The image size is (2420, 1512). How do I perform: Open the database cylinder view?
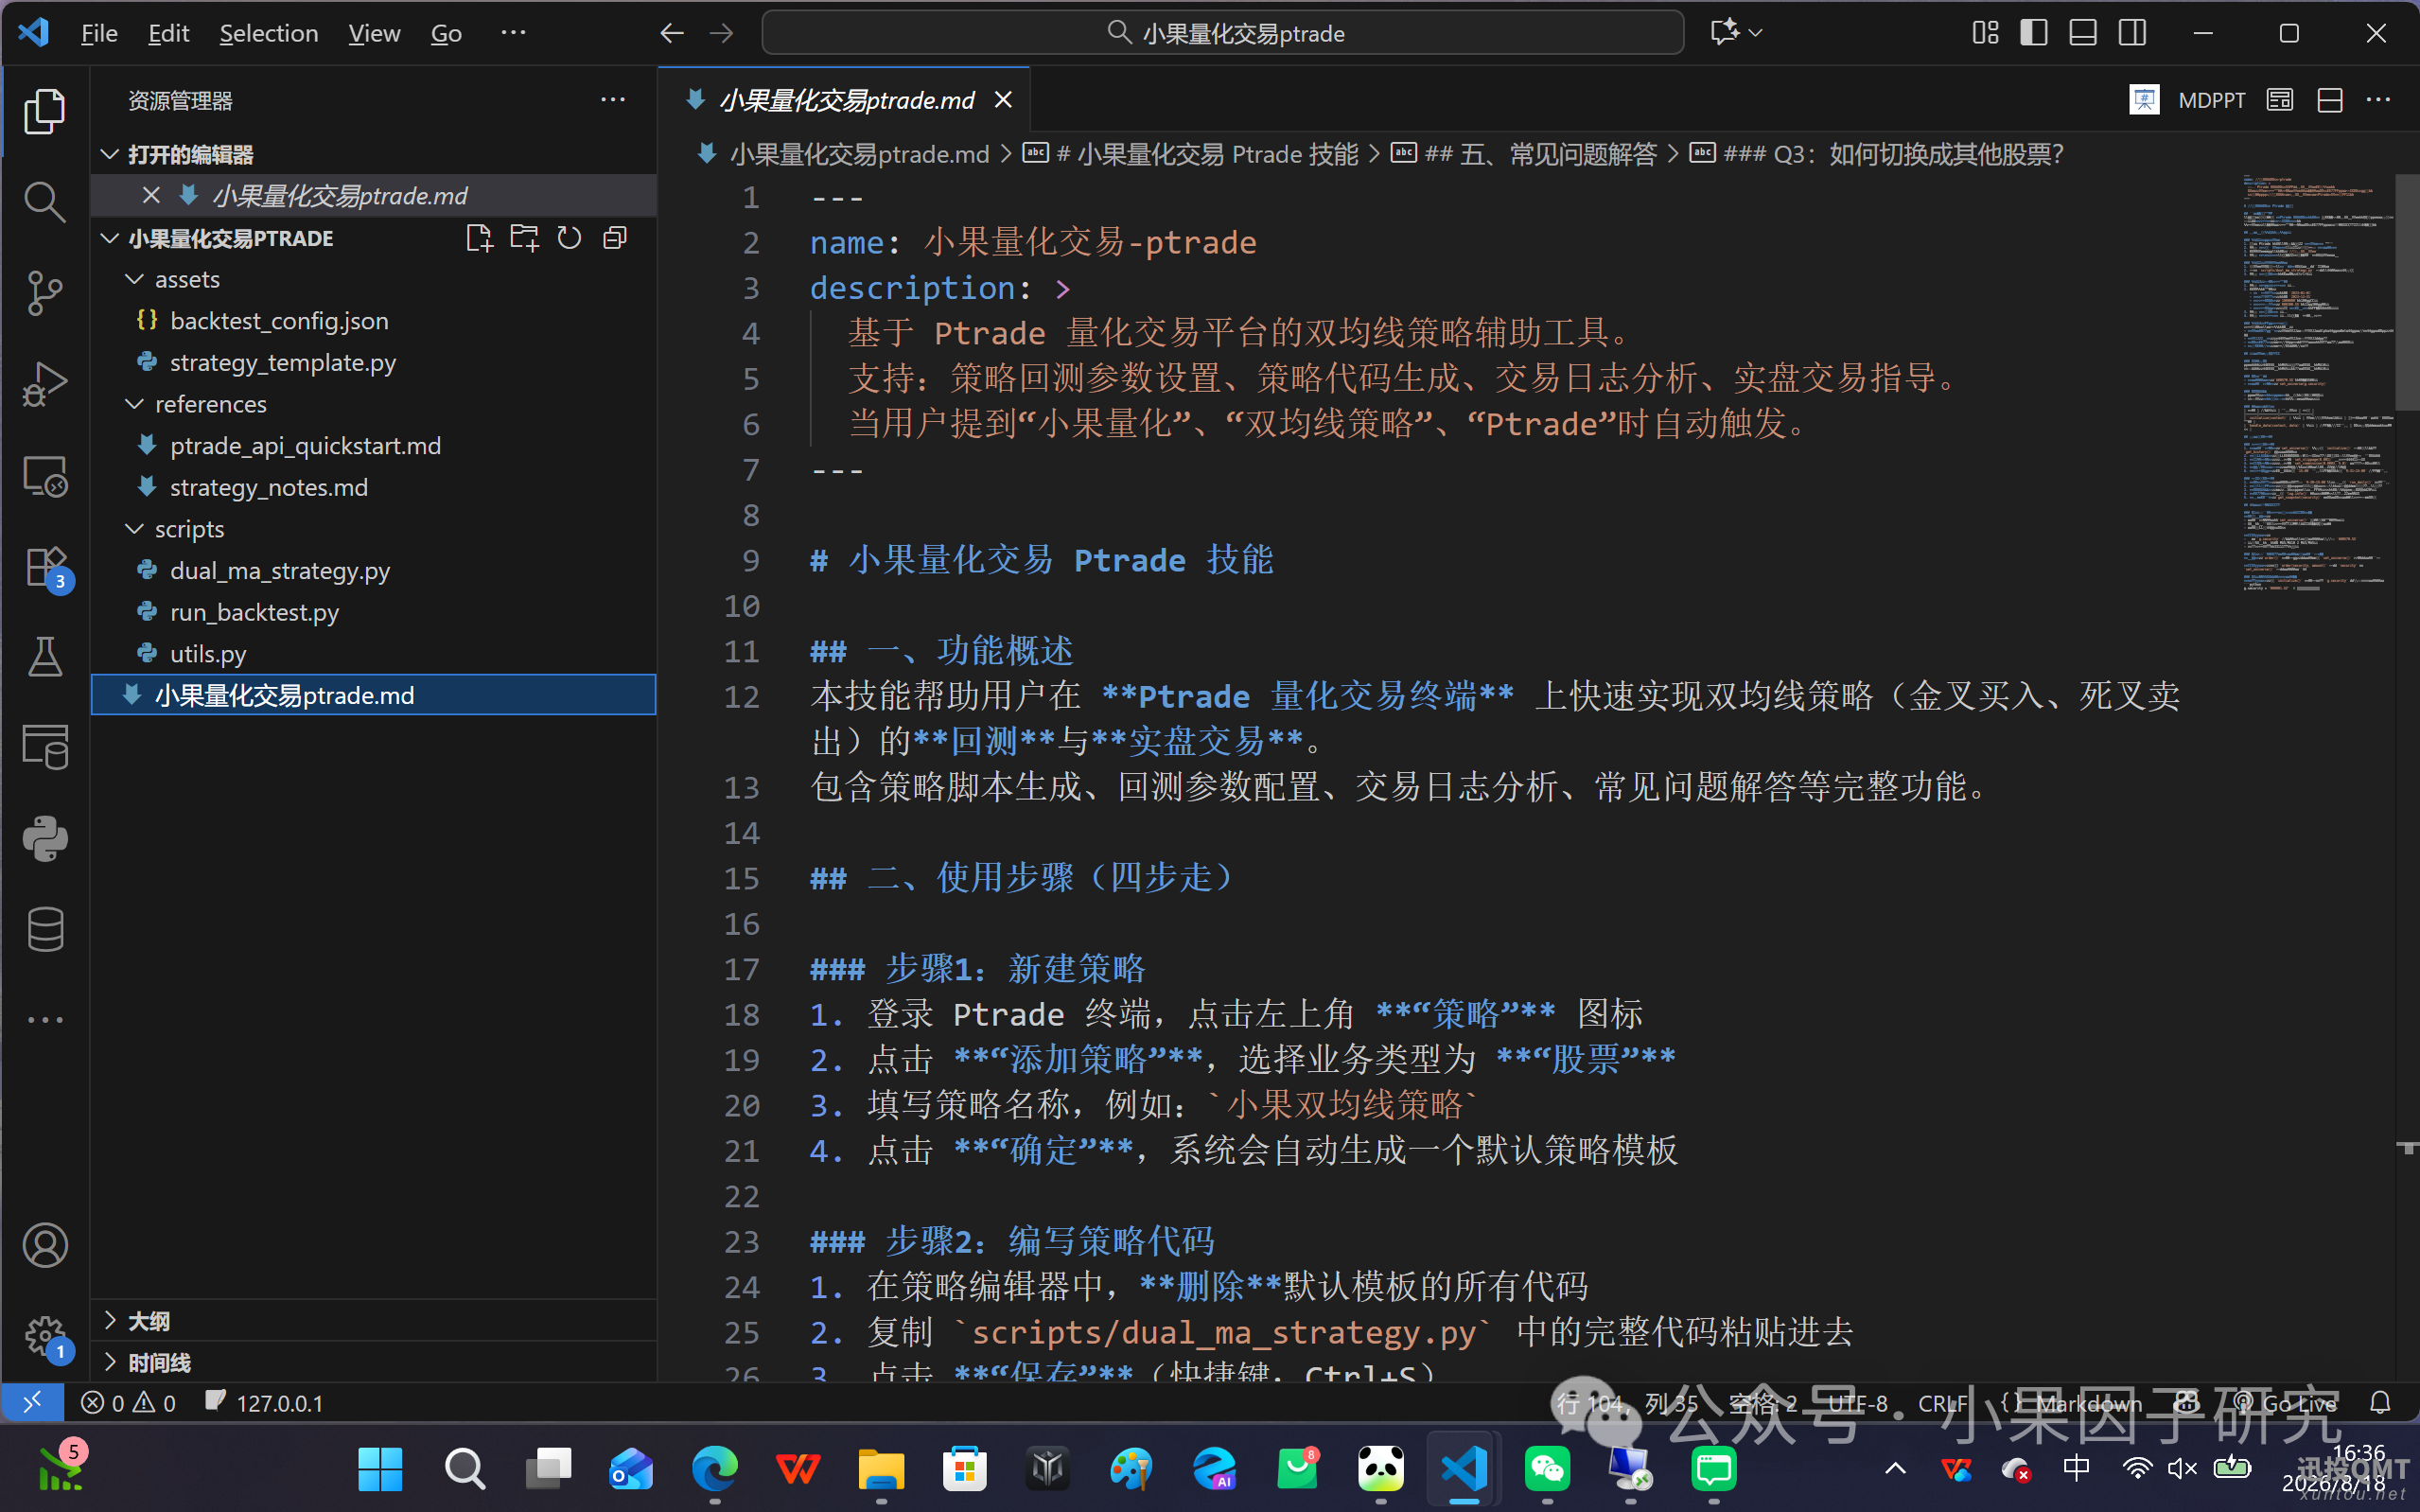pos(45,930)
